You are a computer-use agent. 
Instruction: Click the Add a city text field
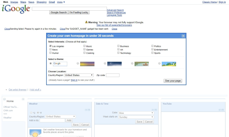[52, 120]
